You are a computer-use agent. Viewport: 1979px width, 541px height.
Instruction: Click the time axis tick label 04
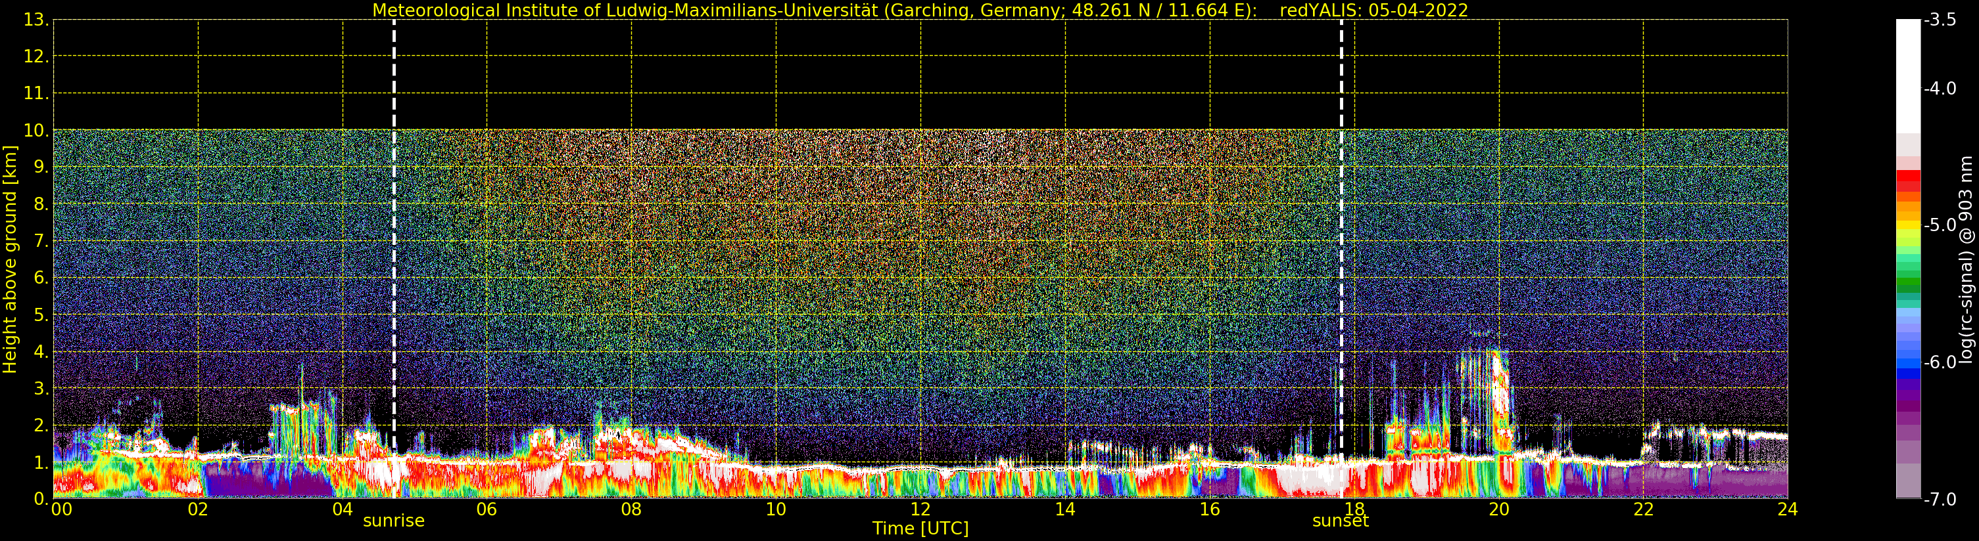343,509
